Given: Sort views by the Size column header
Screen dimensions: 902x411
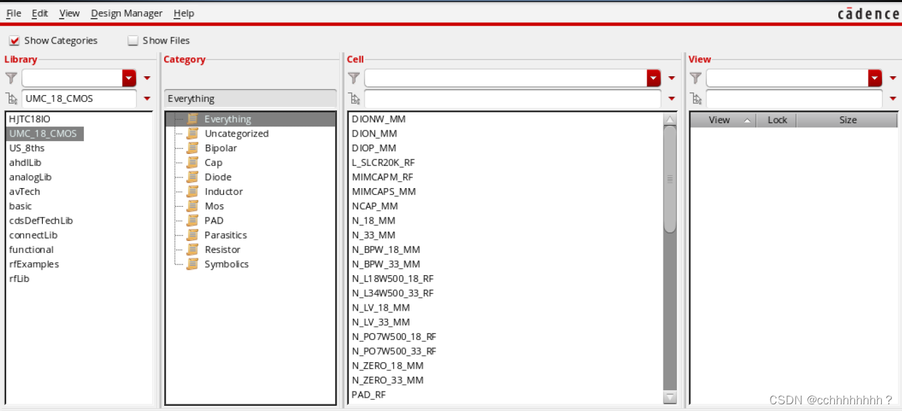Looking at the screenshot, I should tap(848, 120).
